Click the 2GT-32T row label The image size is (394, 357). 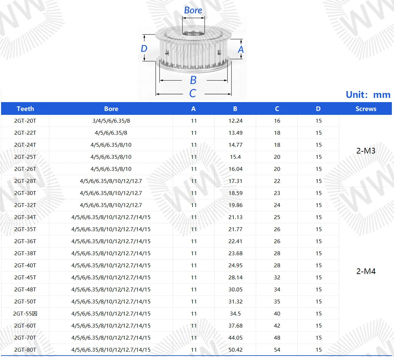(x=25, y=205)
